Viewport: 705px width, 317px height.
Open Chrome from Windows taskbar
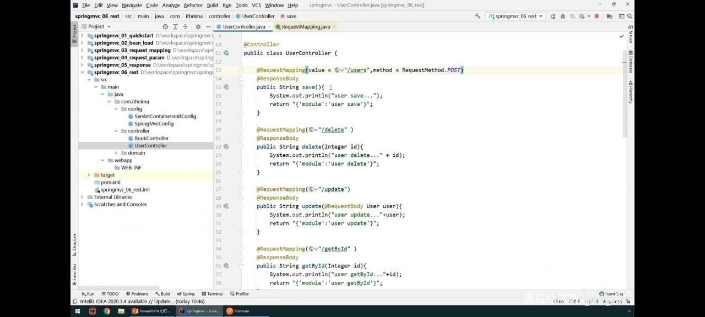coord(106,311)
